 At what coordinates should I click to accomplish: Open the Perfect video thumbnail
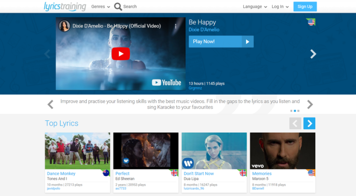click(146, 151)
